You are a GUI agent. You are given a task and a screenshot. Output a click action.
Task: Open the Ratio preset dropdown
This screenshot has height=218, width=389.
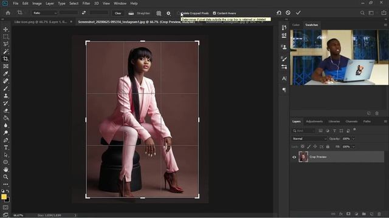[x=44, y=13]
